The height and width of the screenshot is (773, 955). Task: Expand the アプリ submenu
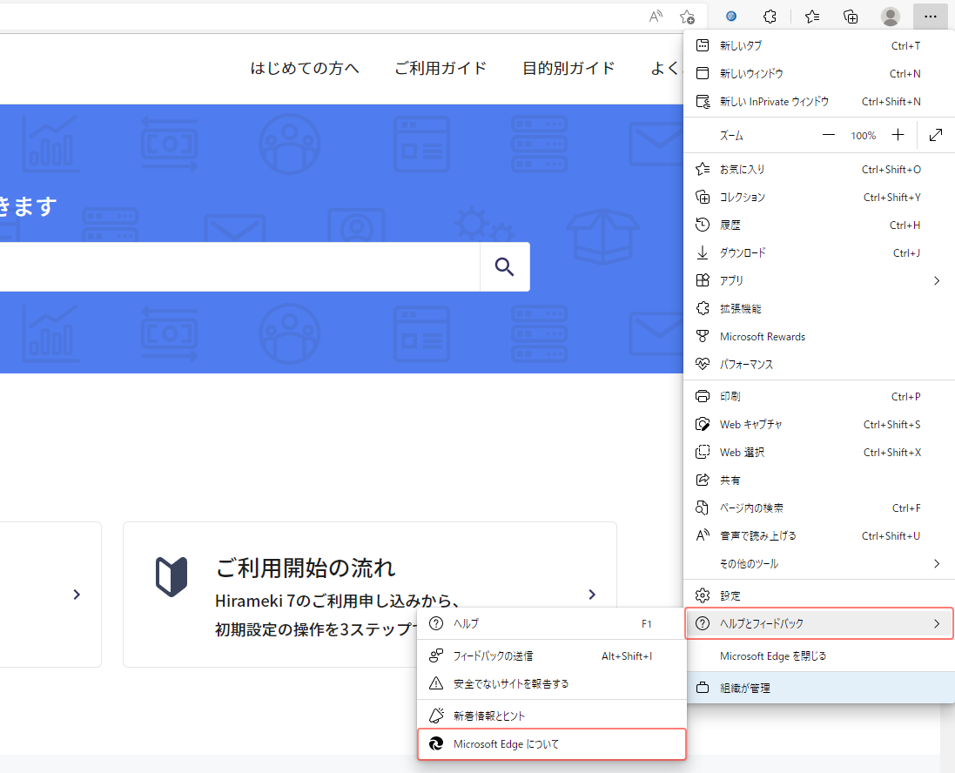819,281
